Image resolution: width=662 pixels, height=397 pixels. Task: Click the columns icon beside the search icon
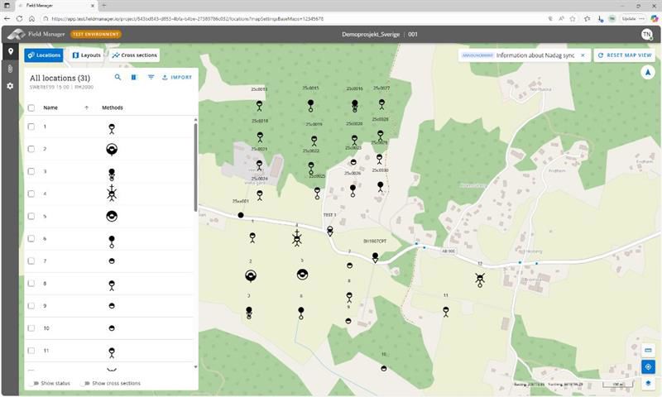pyautogui.click(x=134, y=77)
